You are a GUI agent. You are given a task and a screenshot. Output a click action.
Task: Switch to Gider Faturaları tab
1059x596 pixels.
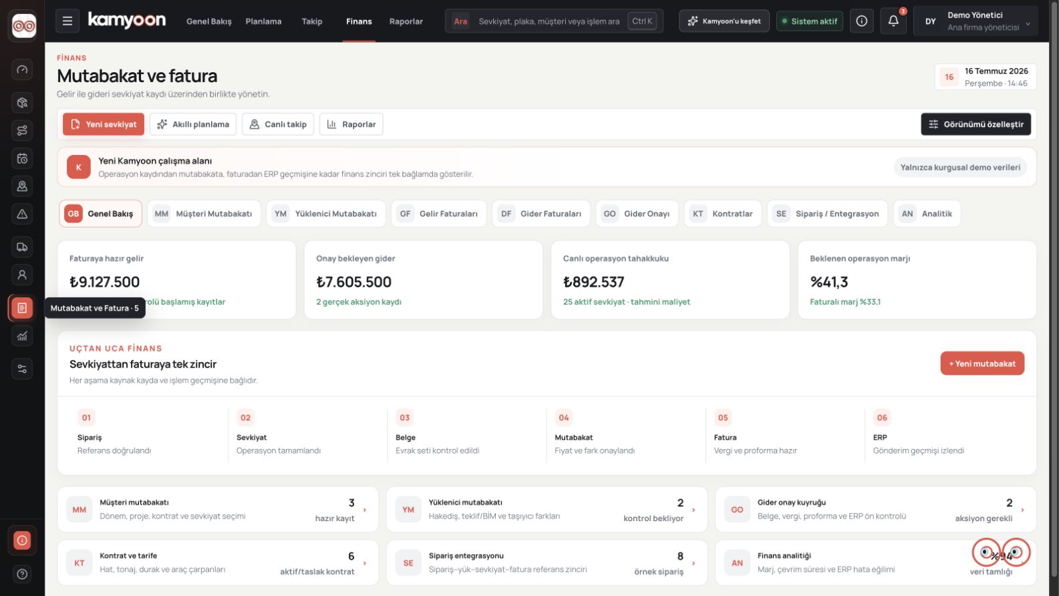tap(541, 214)
